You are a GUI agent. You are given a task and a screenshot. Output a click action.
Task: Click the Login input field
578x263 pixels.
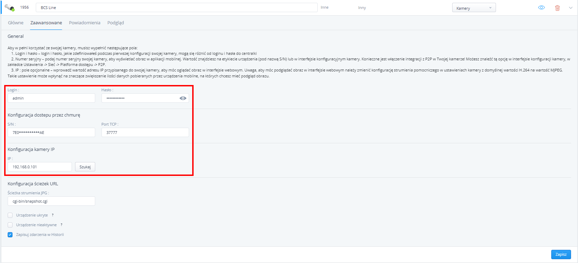point(51,98)
